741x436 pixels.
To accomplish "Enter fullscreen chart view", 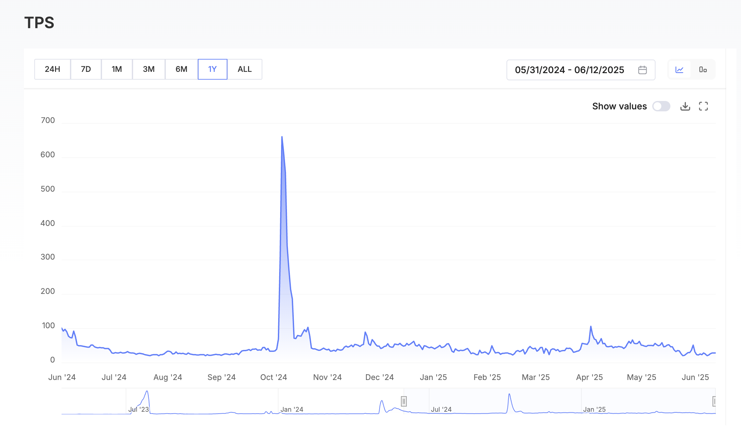I will pos(703,106).
